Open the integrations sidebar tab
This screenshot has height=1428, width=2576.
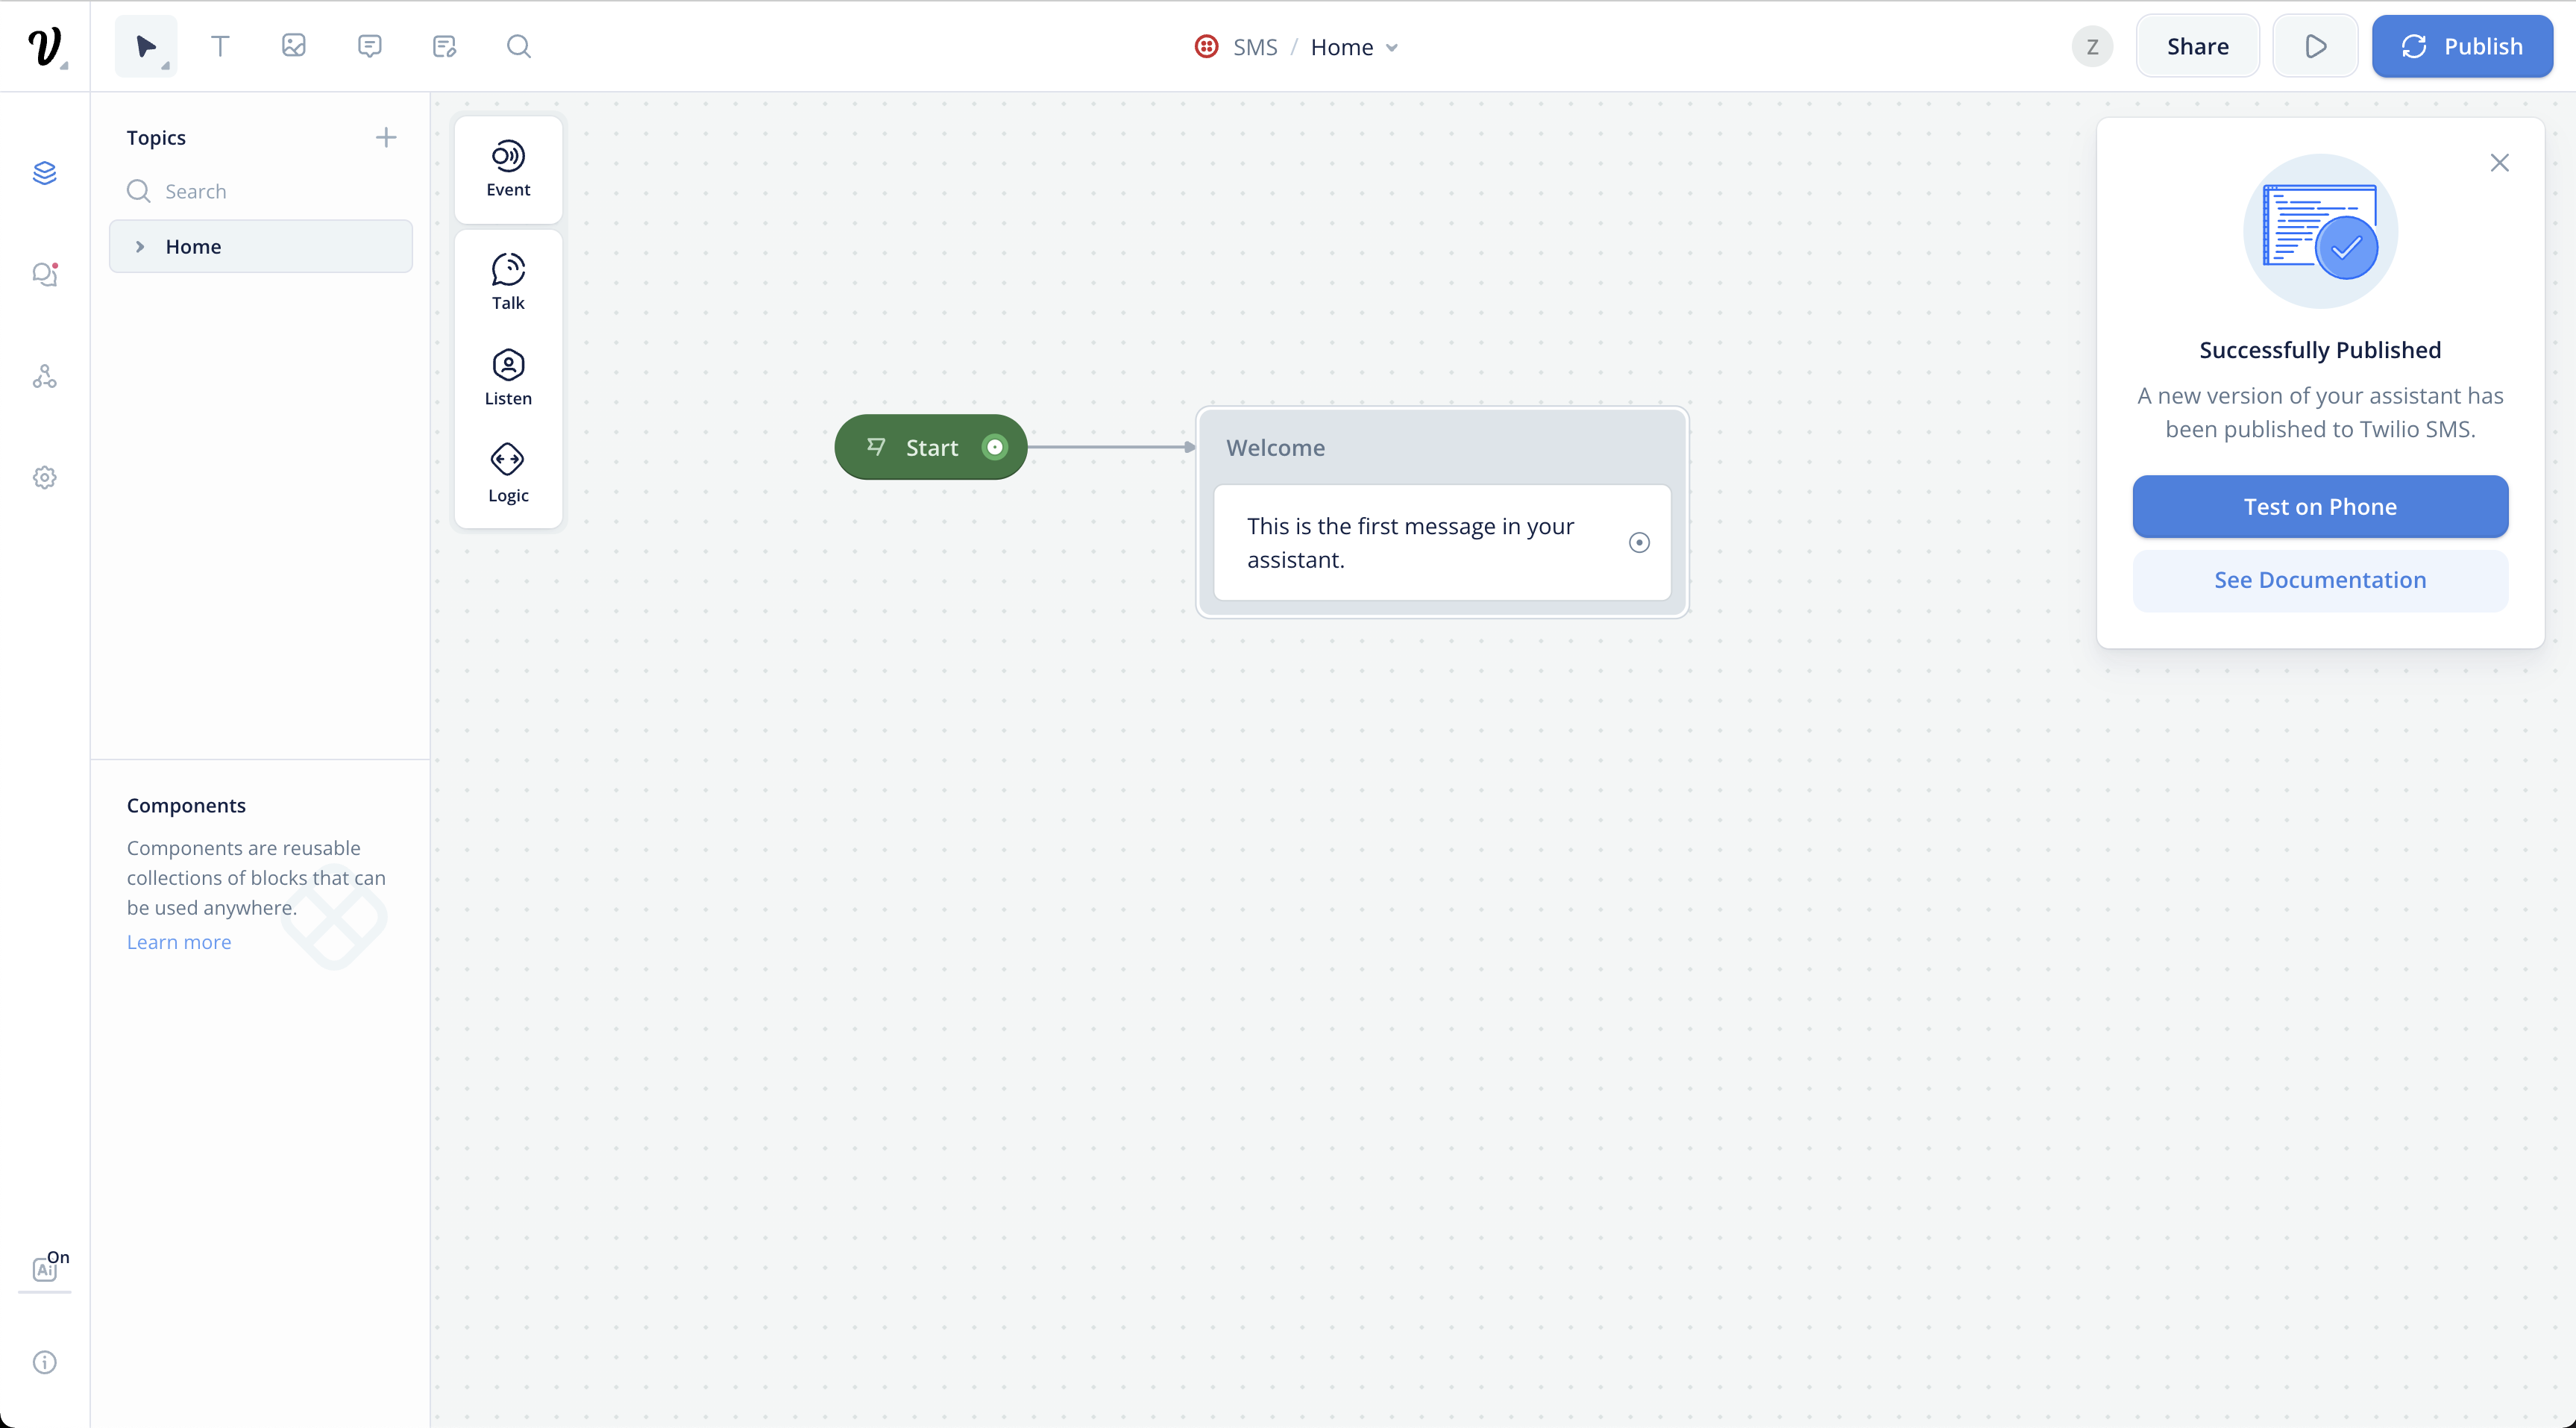[x=45, y=376]
